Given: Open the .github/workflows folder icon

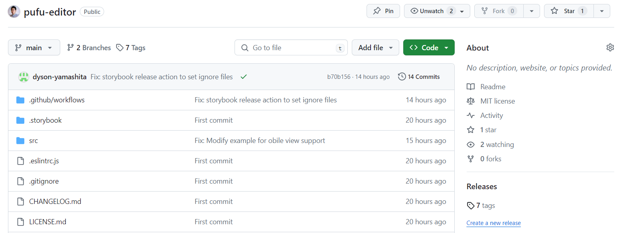Looking at the screenshot, I should [20, 100].
